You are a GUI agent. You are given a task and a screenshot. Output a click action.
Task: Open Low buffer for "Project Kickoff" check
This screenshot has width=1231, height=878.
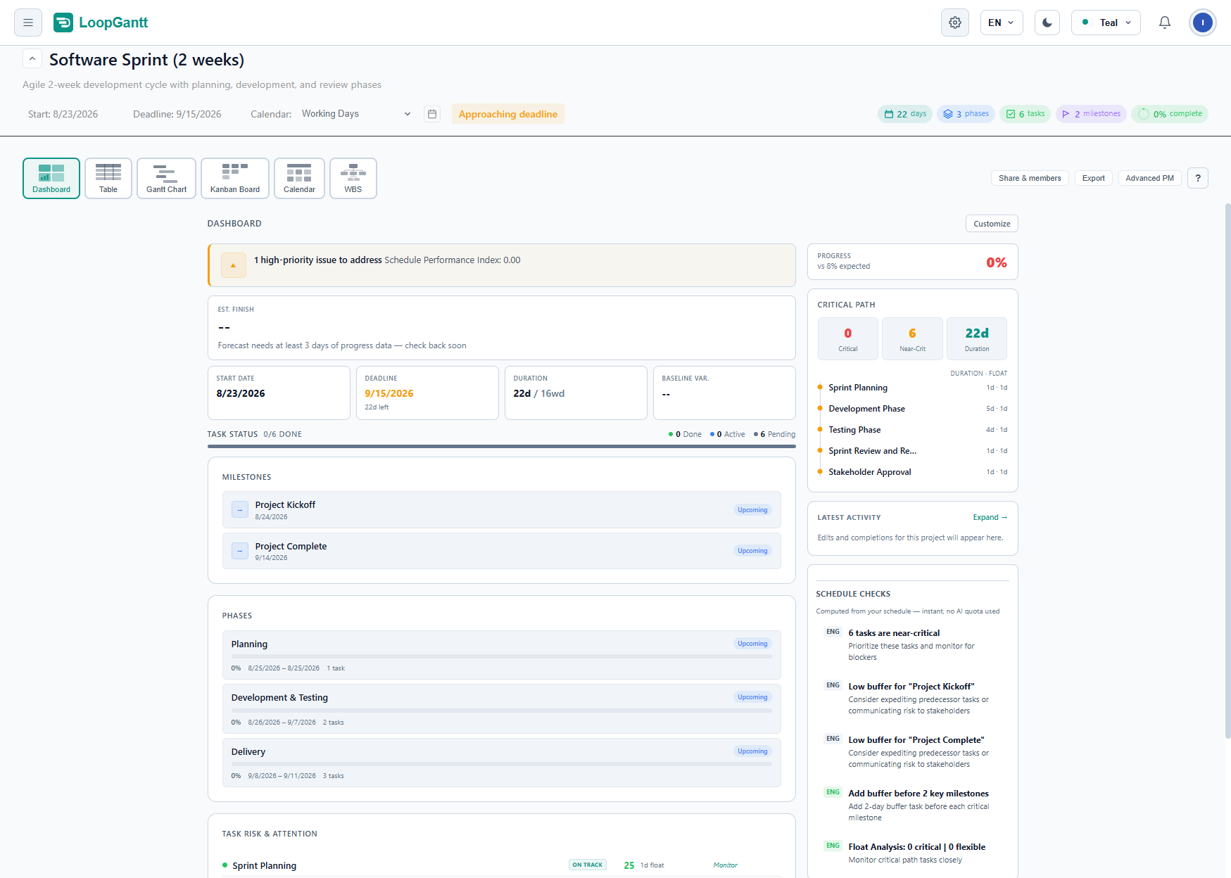[x=913, y=698]
